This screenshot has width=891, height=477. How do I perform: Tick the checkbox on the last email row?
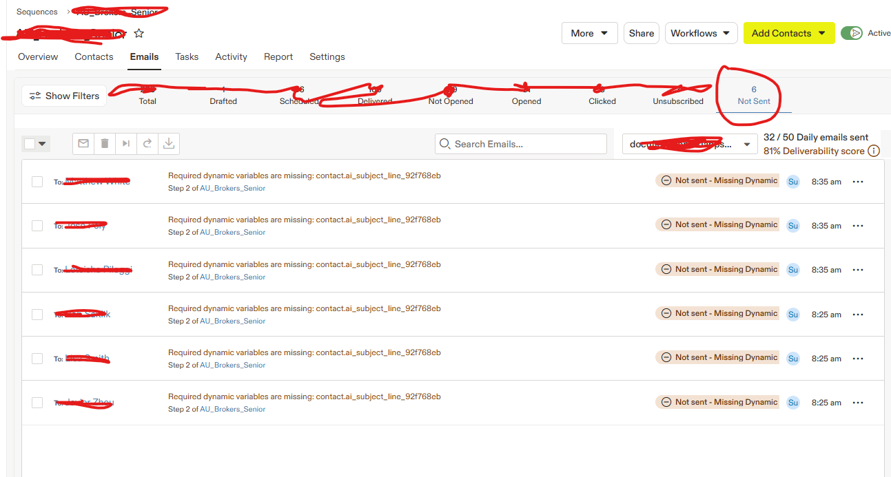tap(37, 403)
